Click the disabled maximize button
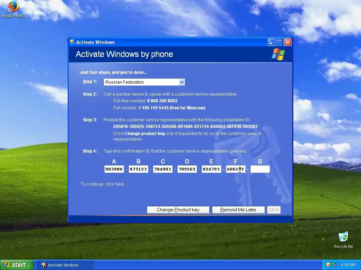361x270 pixels. pos(280,42)
